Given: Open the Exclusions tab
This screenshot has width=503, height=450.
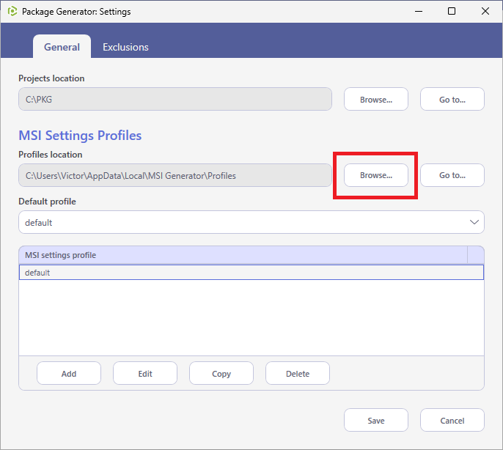Looking at the screenshot, I should click(x=125, y=47).
